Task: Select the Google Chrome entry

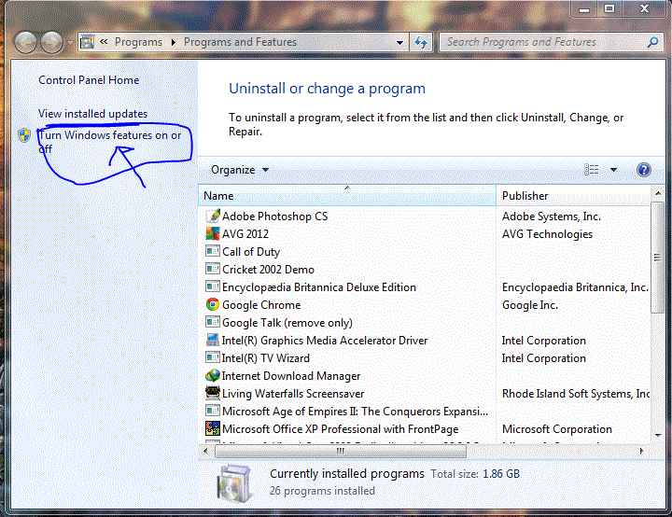Action: [x=261, y=305]
